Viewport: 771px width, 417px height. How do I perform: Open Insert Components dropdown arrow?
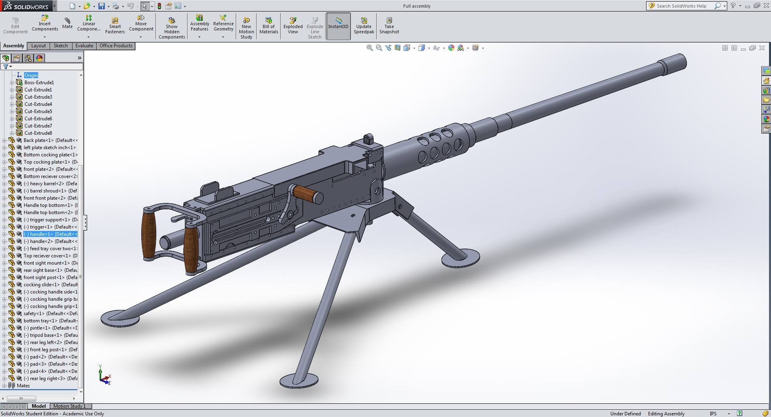(x=45, y=37)
